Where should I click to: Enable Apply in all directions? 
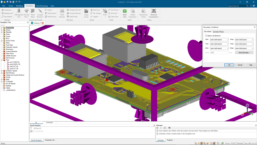coord(206,36)
